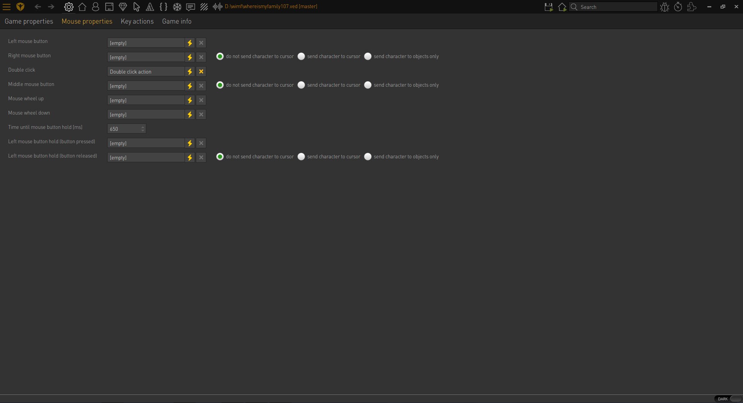This screenshot has height=403, width=743.
Task: Click the debug bug icon
Action: point(664,7)
